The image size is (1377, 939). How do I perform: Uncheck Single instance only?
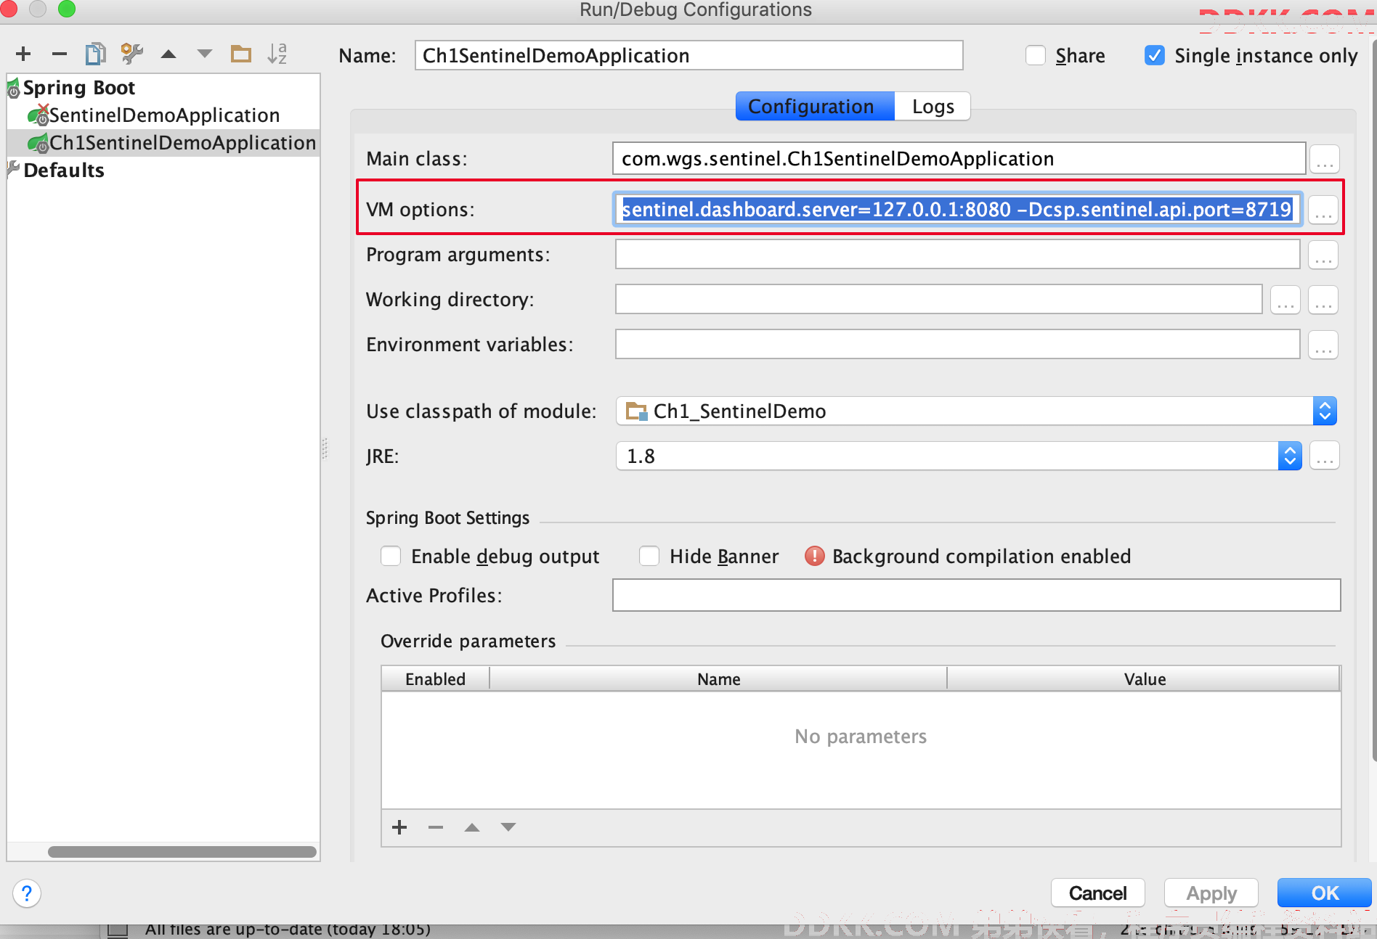(1155, 56)
